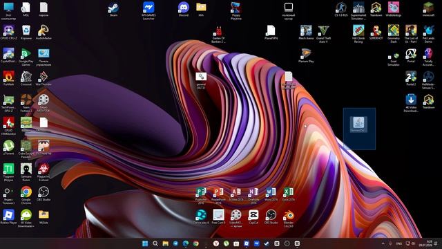Open the Google Play Games shortcut
Image resolution: width=442 pixels, height=249 pixels.
click(x=26, y=57)
